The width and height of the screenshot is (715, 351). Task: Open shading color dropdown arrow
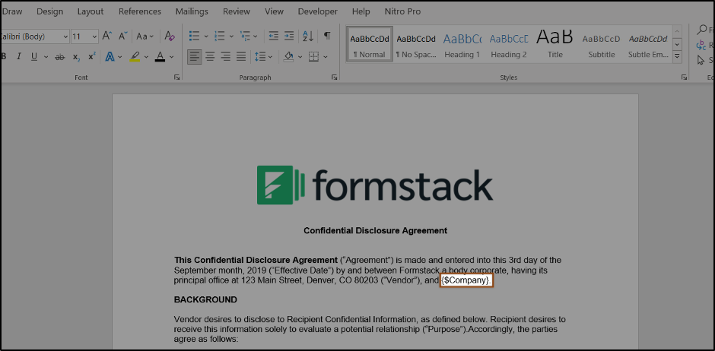pos(300,57)
